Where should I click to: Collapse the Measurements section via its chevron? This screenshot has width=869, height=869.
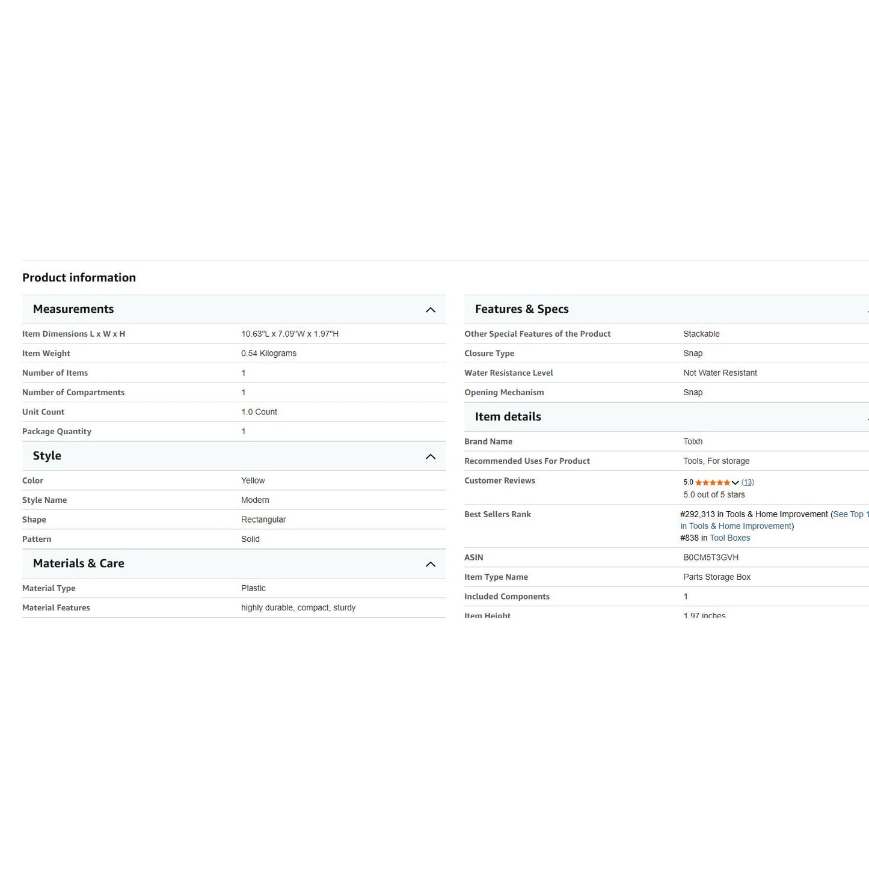[x=430, y=310]
